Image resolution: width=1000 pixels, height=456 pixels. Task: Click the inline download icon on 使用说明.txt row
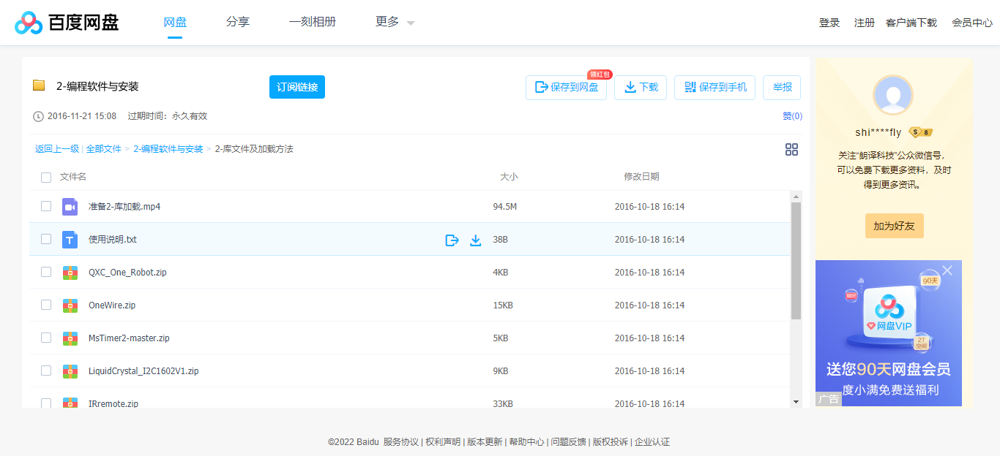click(x=476, y=239)
